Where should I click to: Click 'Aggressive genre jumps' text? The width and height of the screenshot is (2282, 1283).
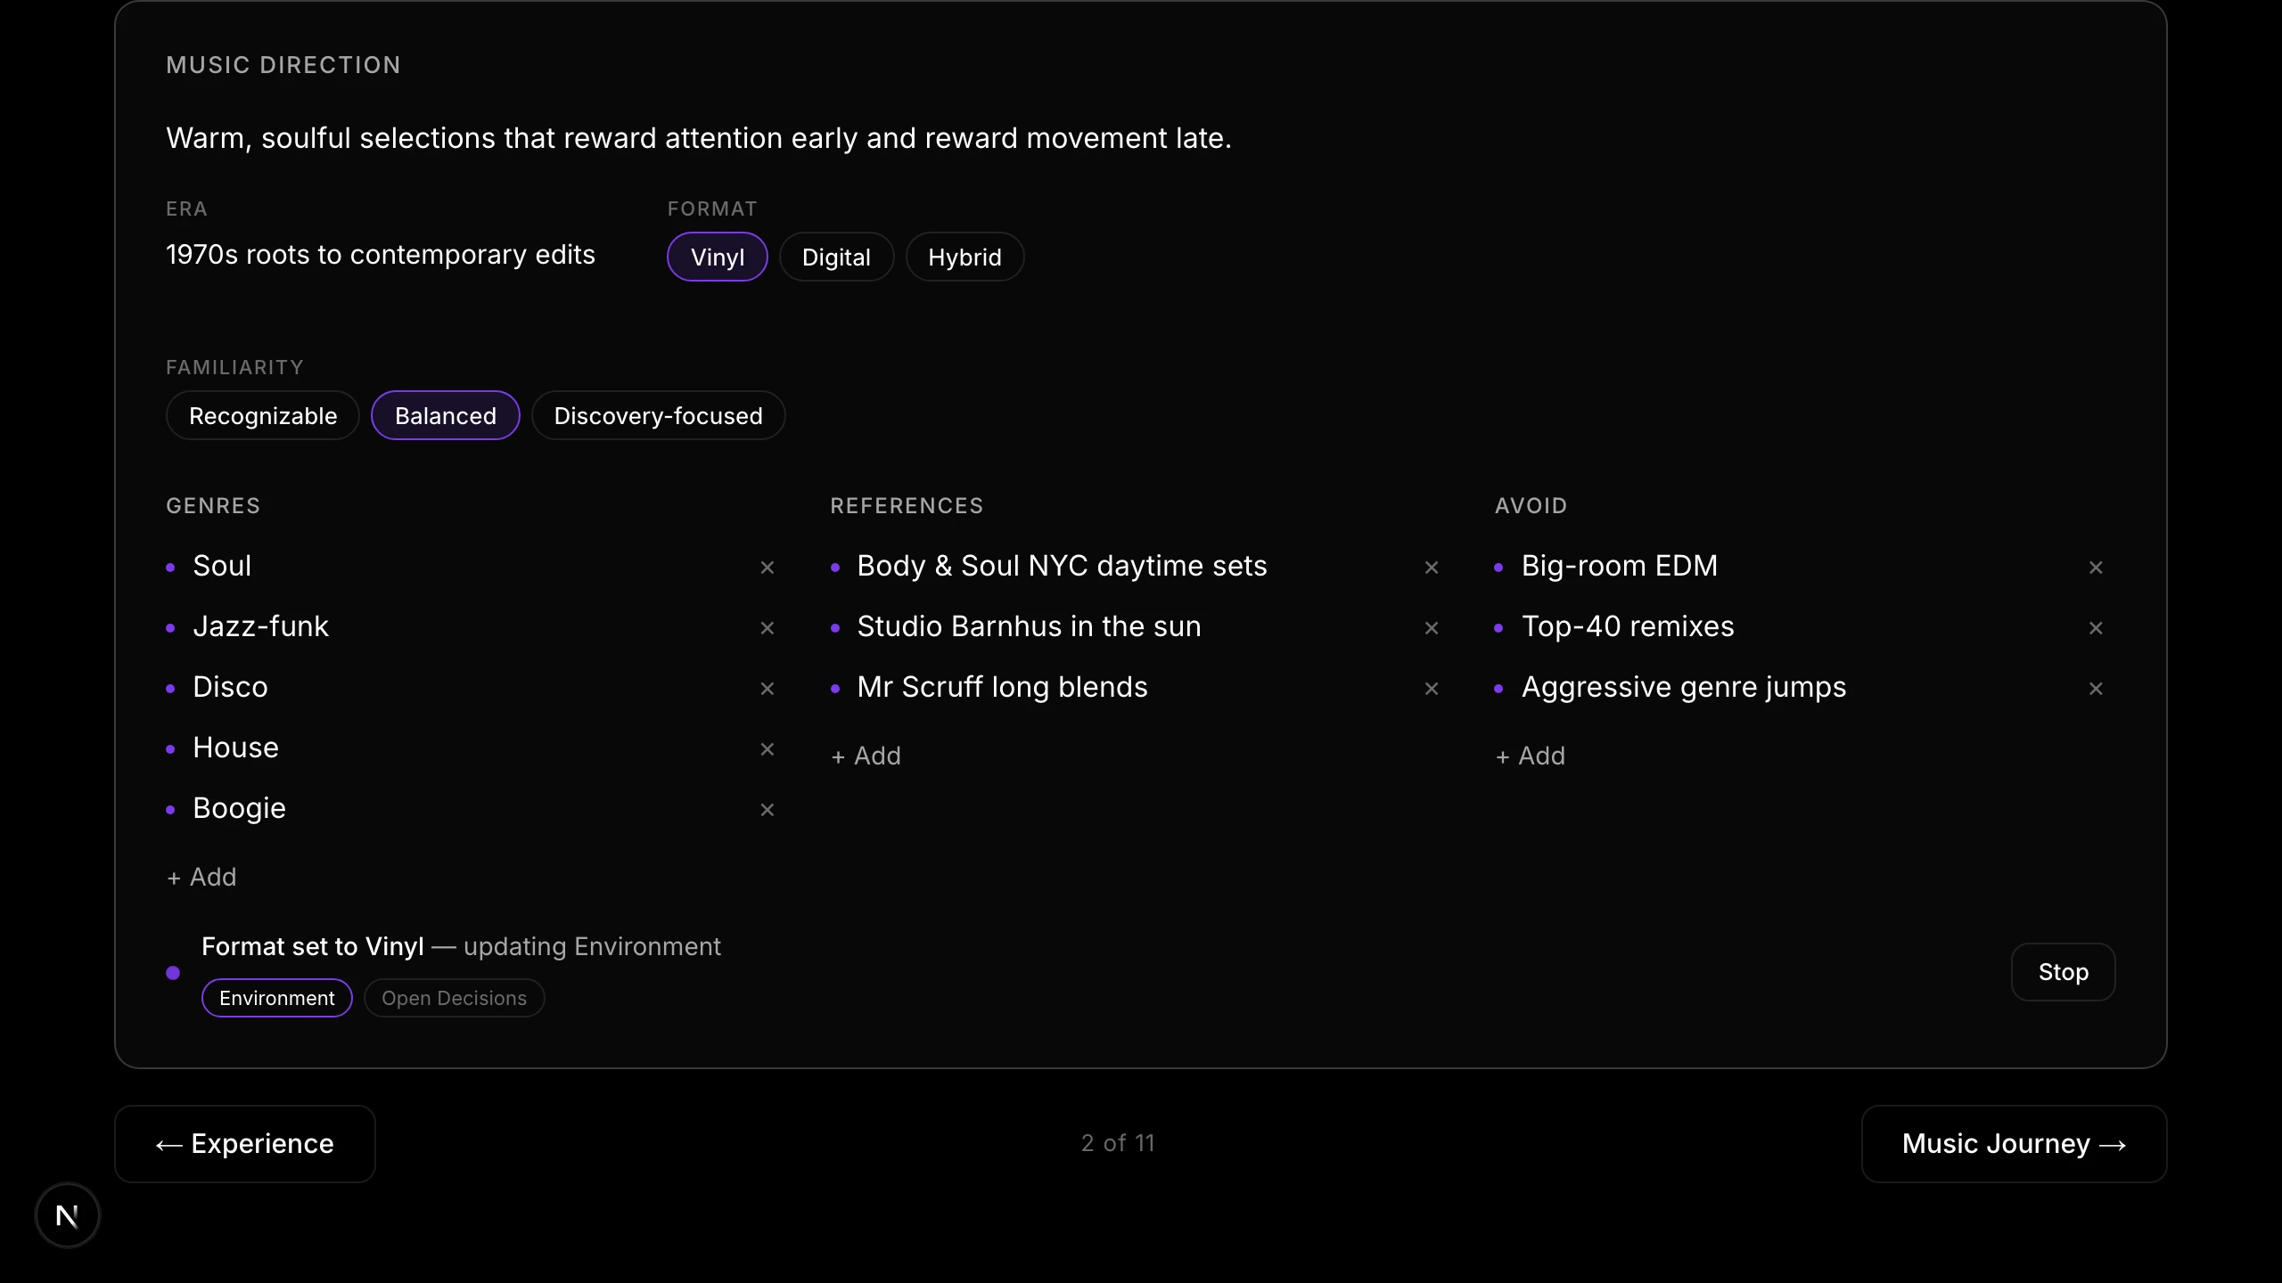click(x=1683, y=687)
